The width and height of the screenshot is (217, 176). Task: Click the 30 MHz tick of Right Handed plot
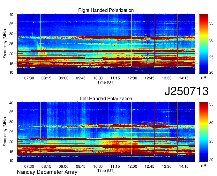coord(11,34)
